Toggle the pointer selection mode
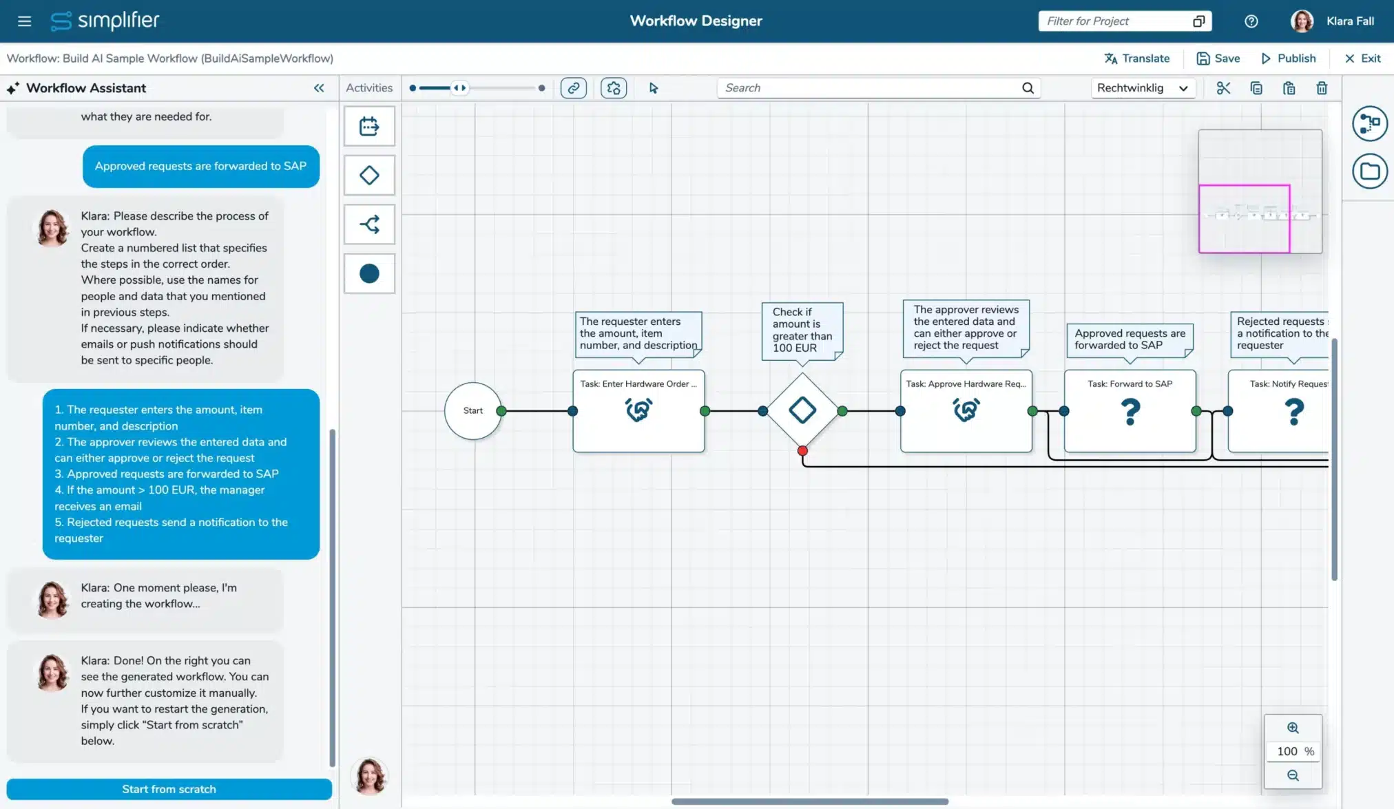 pyautogui.click(x=654, y=88)
